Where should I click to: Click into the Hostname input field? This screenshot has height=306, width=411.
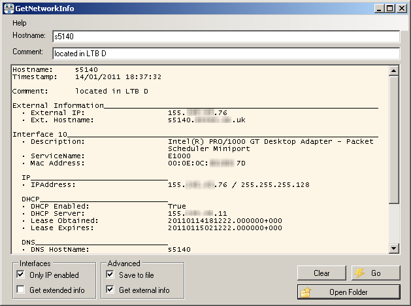pyautogui.click(x=225, y=37)
